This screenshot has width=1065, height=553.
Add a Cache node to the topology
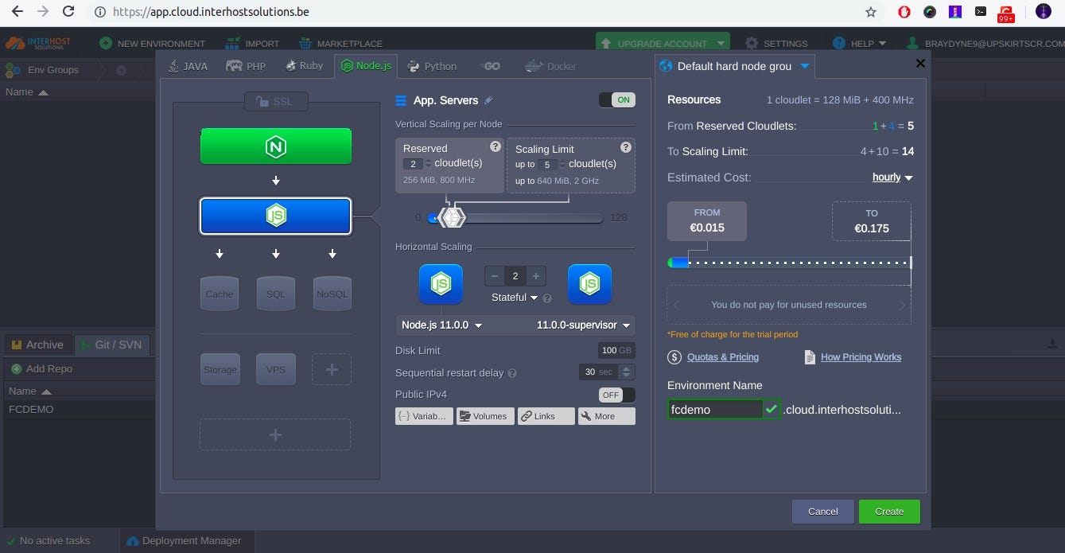[220, 294]
